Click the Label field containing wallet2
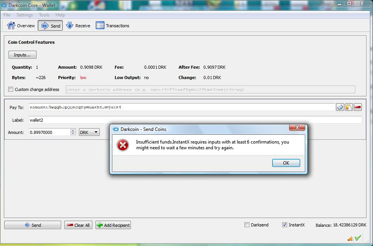 click(x=195, y=120)
